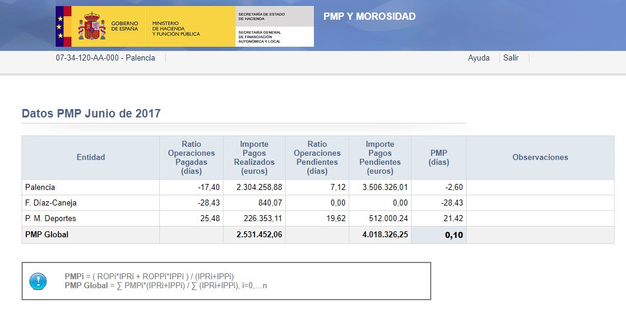
Task: Select the P. M. Deportes row name
Action: (x=50, y=219)
